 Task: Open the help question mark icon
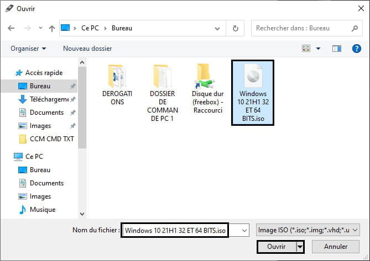tap(356, 49)
